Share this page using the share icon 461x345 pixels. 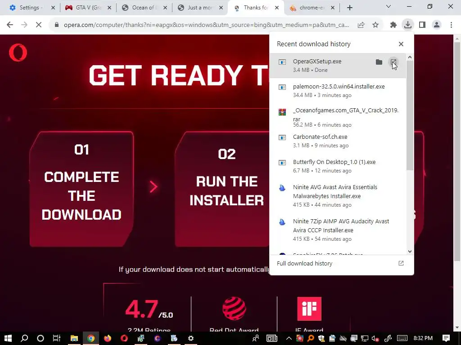coord(361,25)
